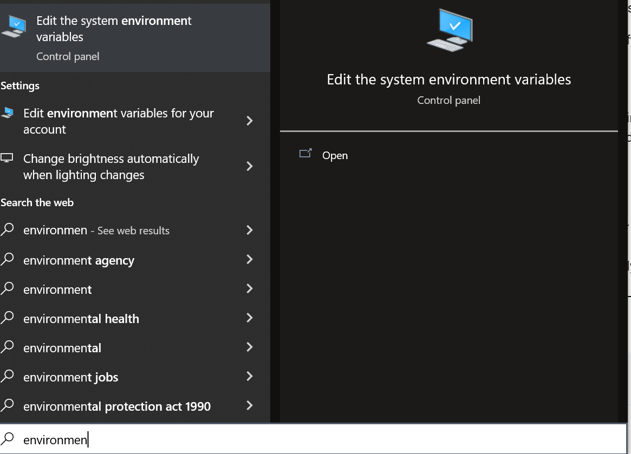
Task: Click the magnifier icon beside 'environment agency'
Action: coord(8,260)
